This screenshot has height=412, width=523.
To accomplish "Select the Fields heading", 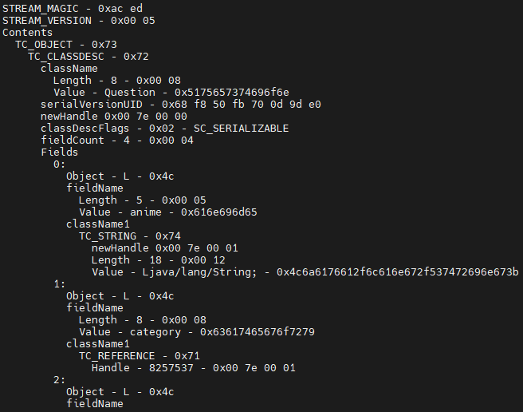I will click(x=59, y=153).
